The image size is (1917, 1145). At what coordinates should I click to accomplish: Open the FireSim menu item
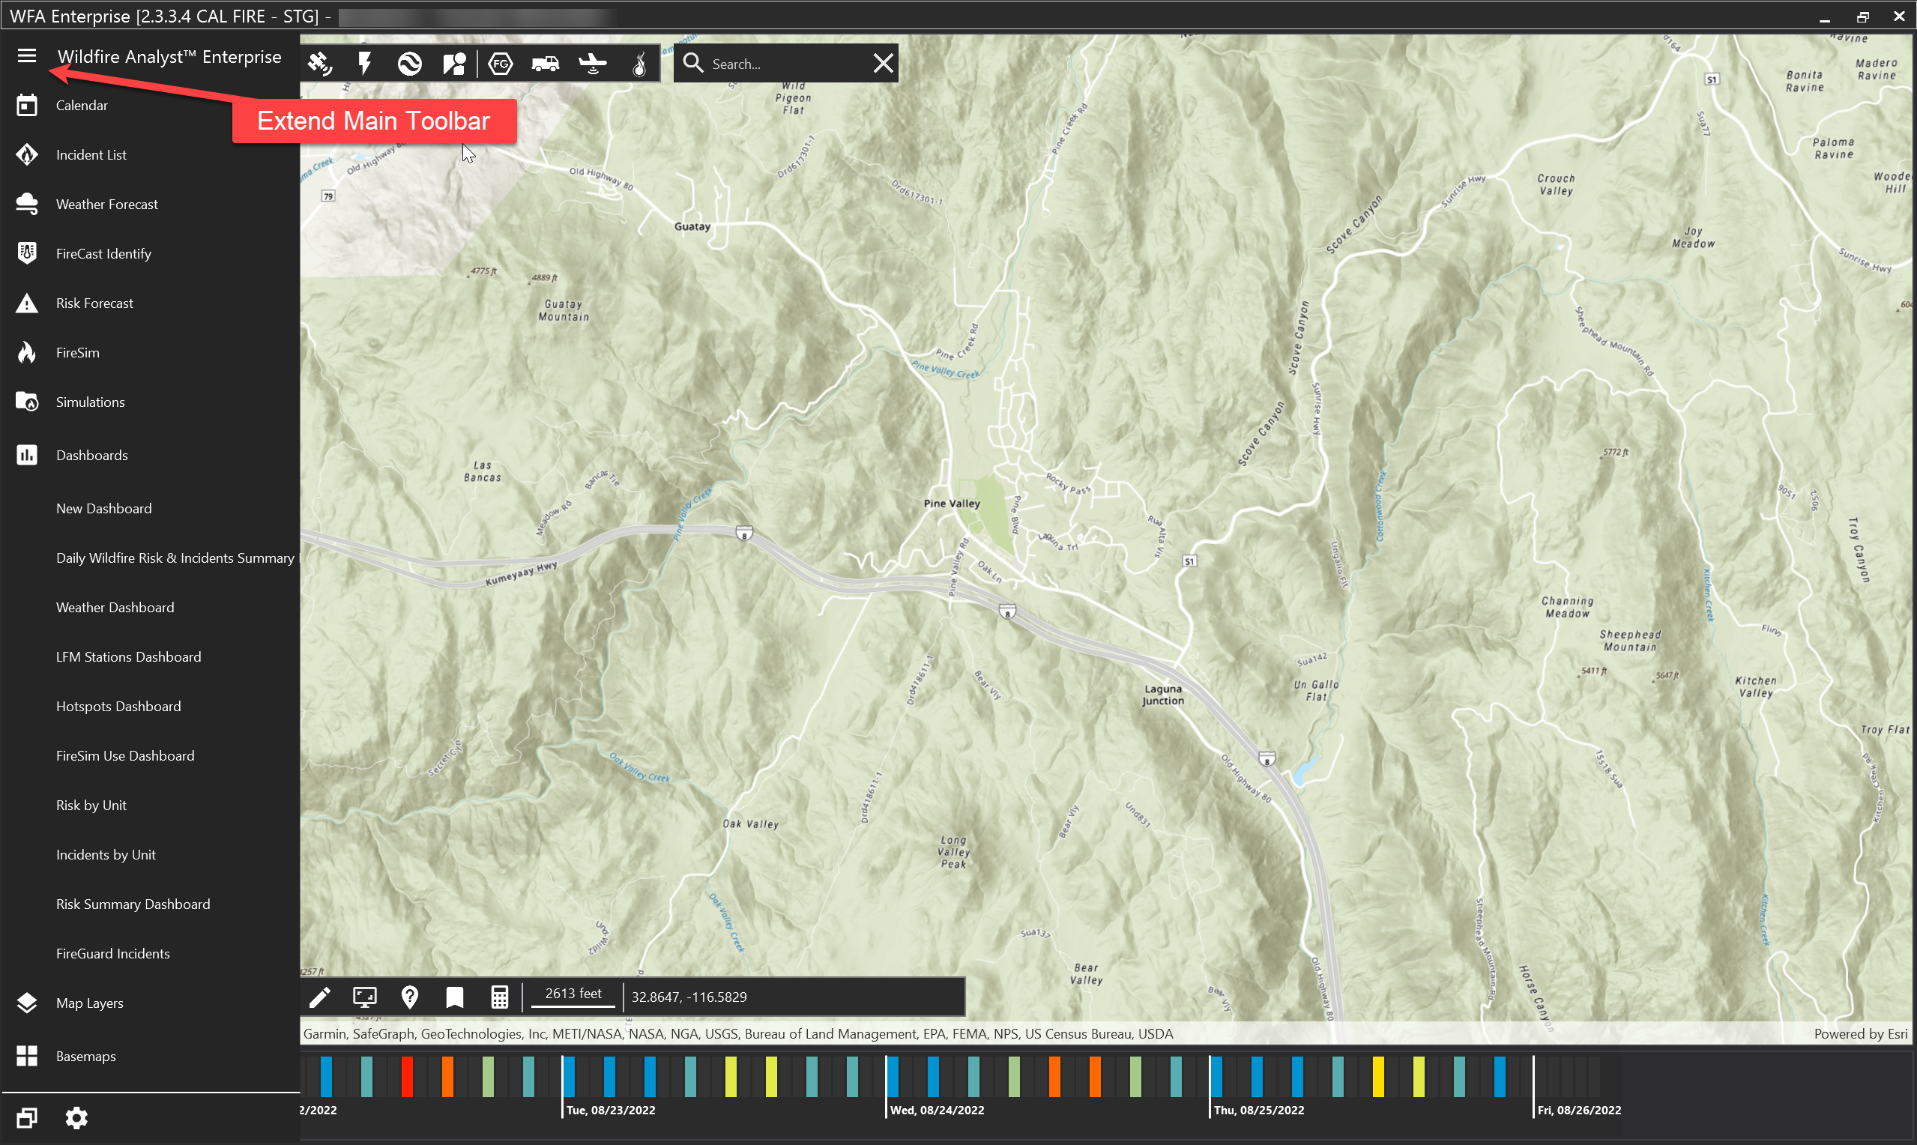[77, 353]
